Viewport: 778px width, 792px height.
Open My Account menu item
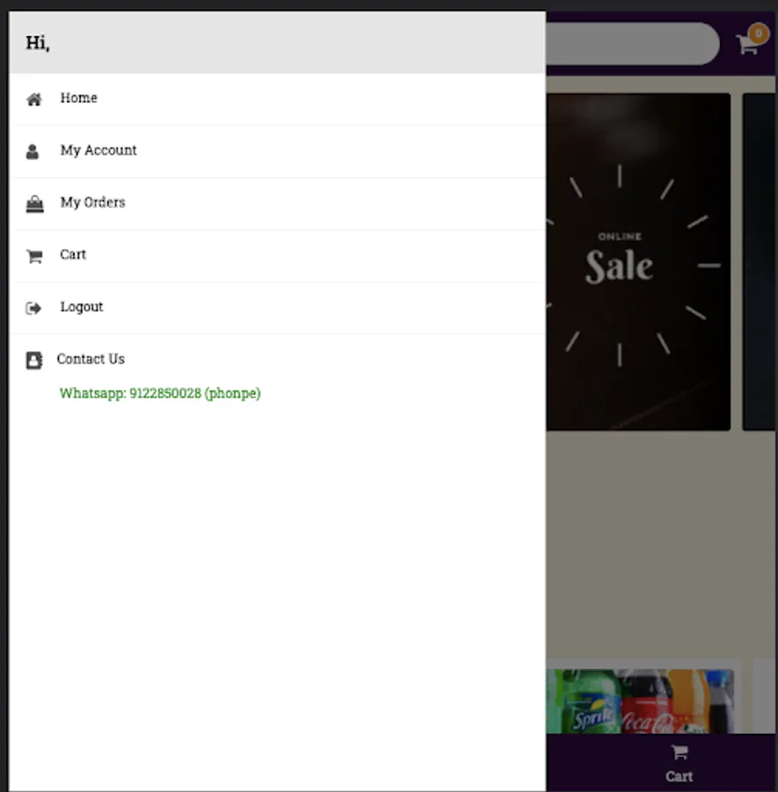[277, 151]
